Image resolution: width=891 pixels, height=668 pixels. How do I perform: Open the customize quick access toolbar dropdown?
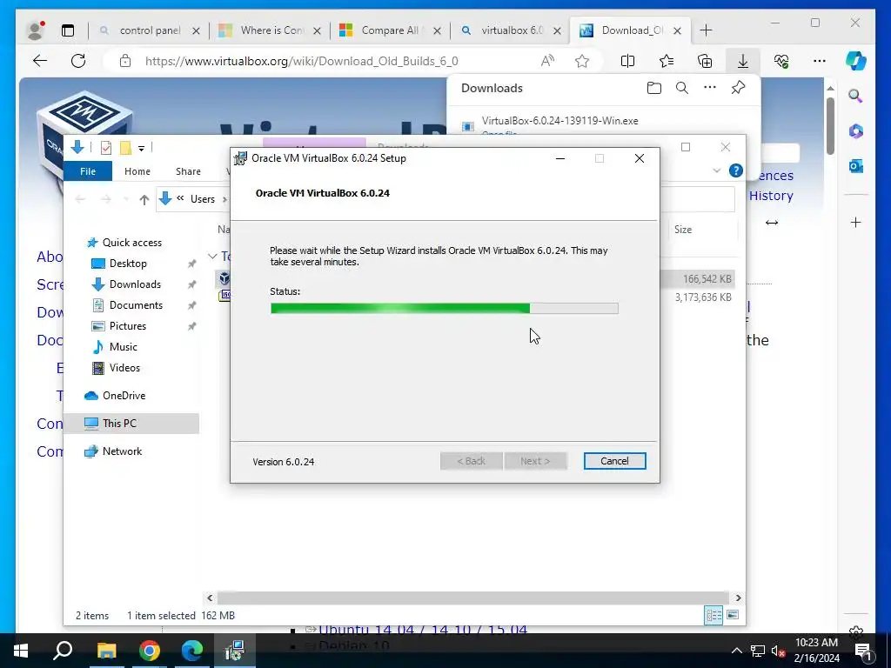tap(142, 148)
